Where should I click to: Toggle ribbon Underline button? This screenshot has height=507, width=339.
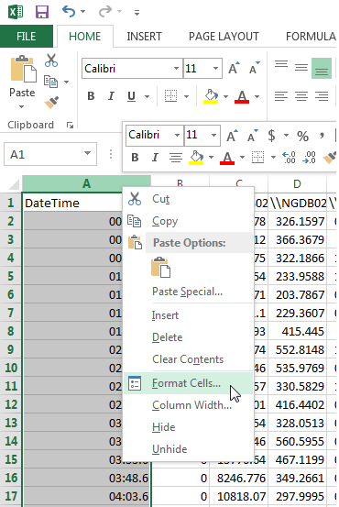(131, 96)
